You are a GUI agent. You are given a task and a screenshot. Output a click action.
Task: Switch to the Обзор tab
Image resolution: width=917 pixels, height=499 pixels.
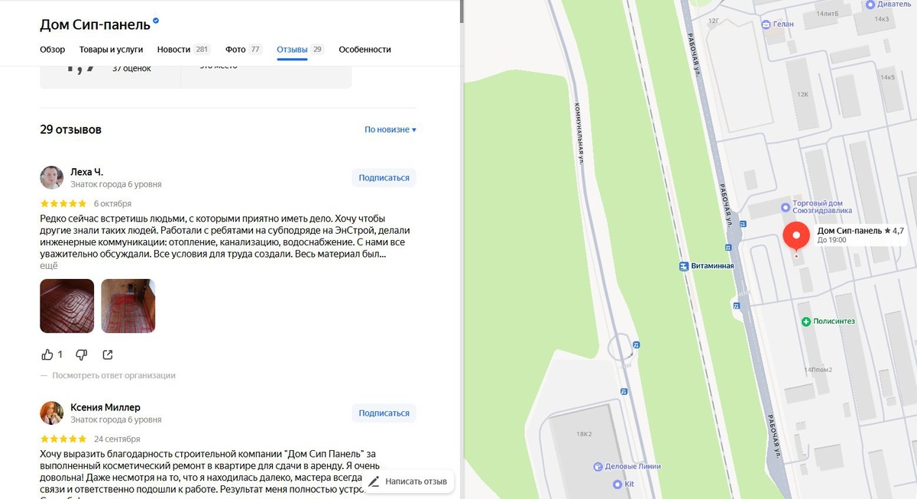[53, 50]
